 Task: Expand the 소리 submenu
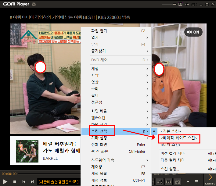117,89
